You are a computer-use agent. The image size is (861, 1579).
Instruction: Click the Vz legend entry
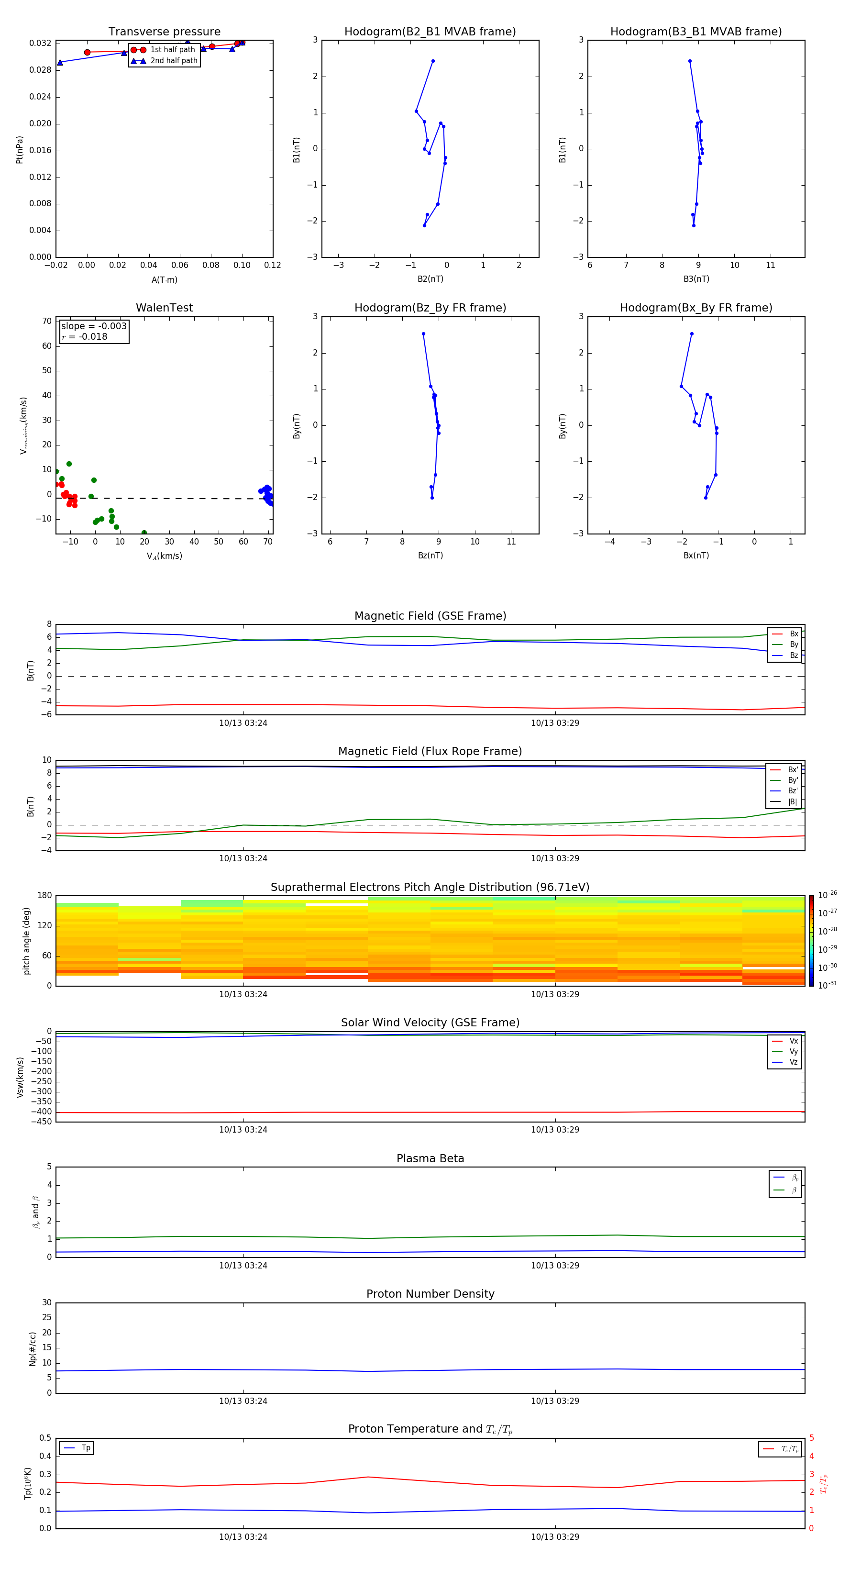coord(785,1062)
